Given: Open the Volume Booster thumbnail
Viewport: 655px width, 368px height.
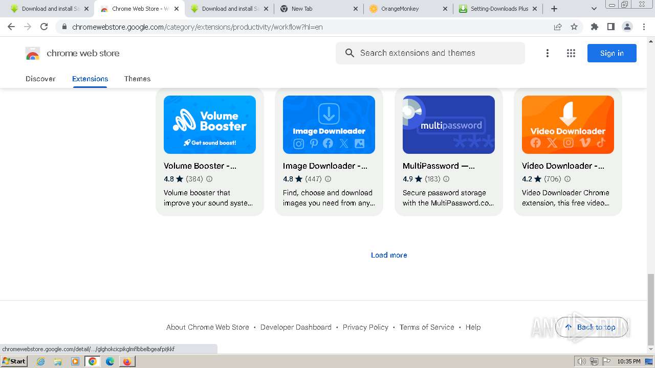Looking at the screenshot, I should tap(210, 125).
